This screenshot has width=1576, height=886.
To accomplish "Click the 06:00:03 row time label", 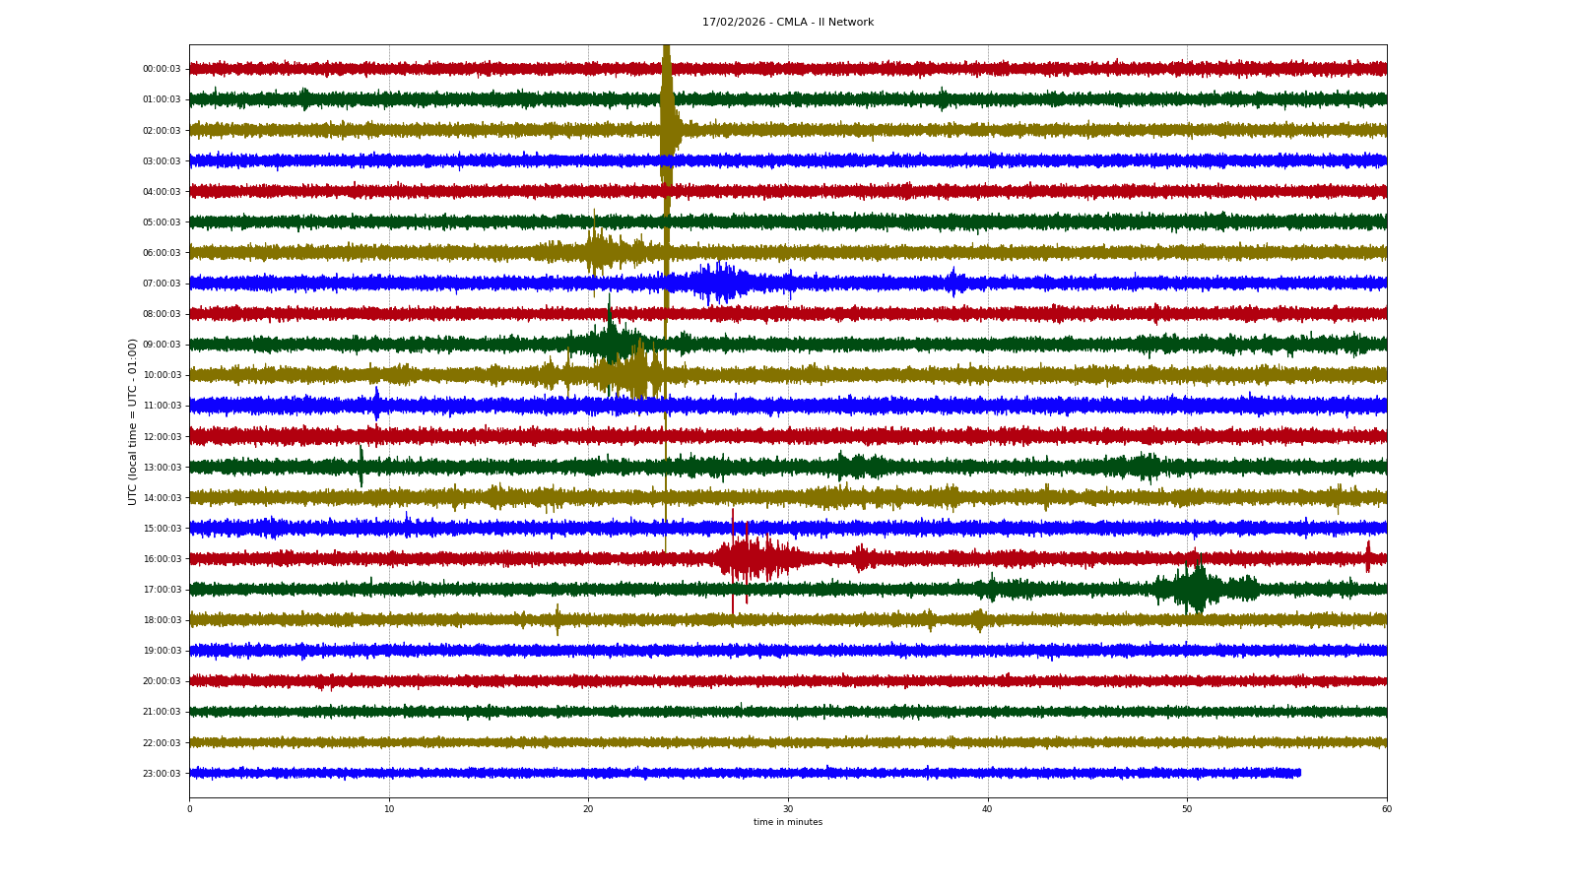I will pos(162,253).
